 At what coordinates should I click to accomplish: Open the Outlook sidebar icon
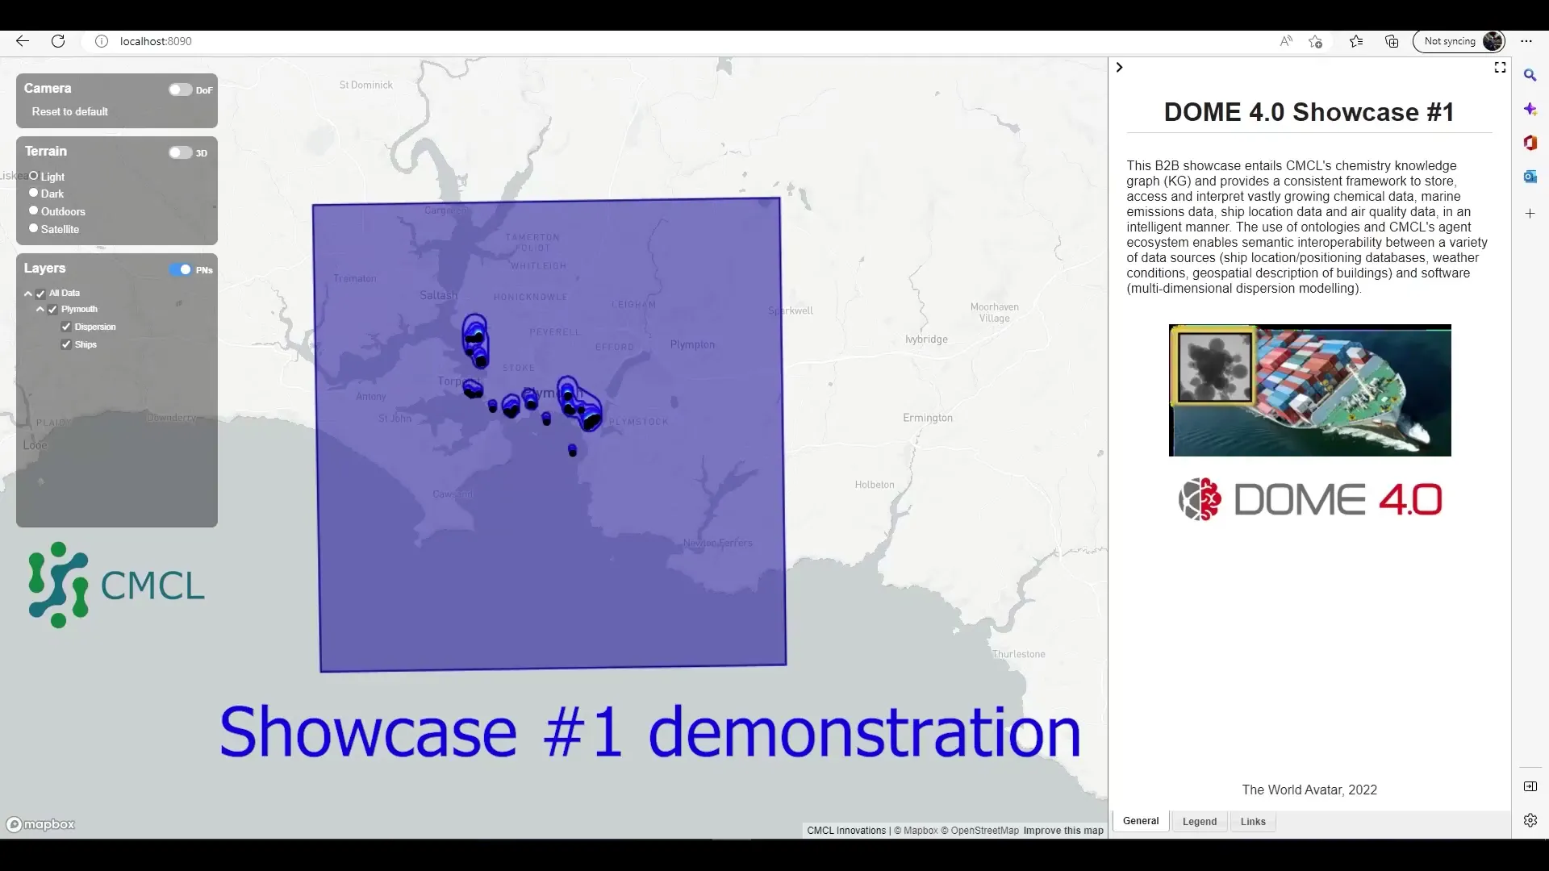click(1530, 177)
